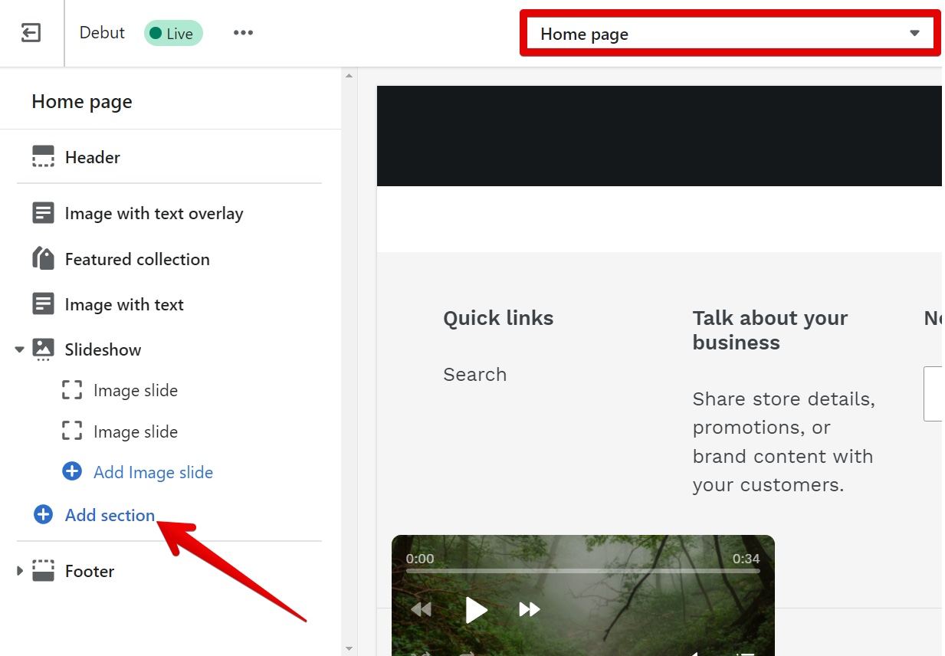
Task: Click the Footer section icon
Action: pyautogui.click(x=43, y=570)
